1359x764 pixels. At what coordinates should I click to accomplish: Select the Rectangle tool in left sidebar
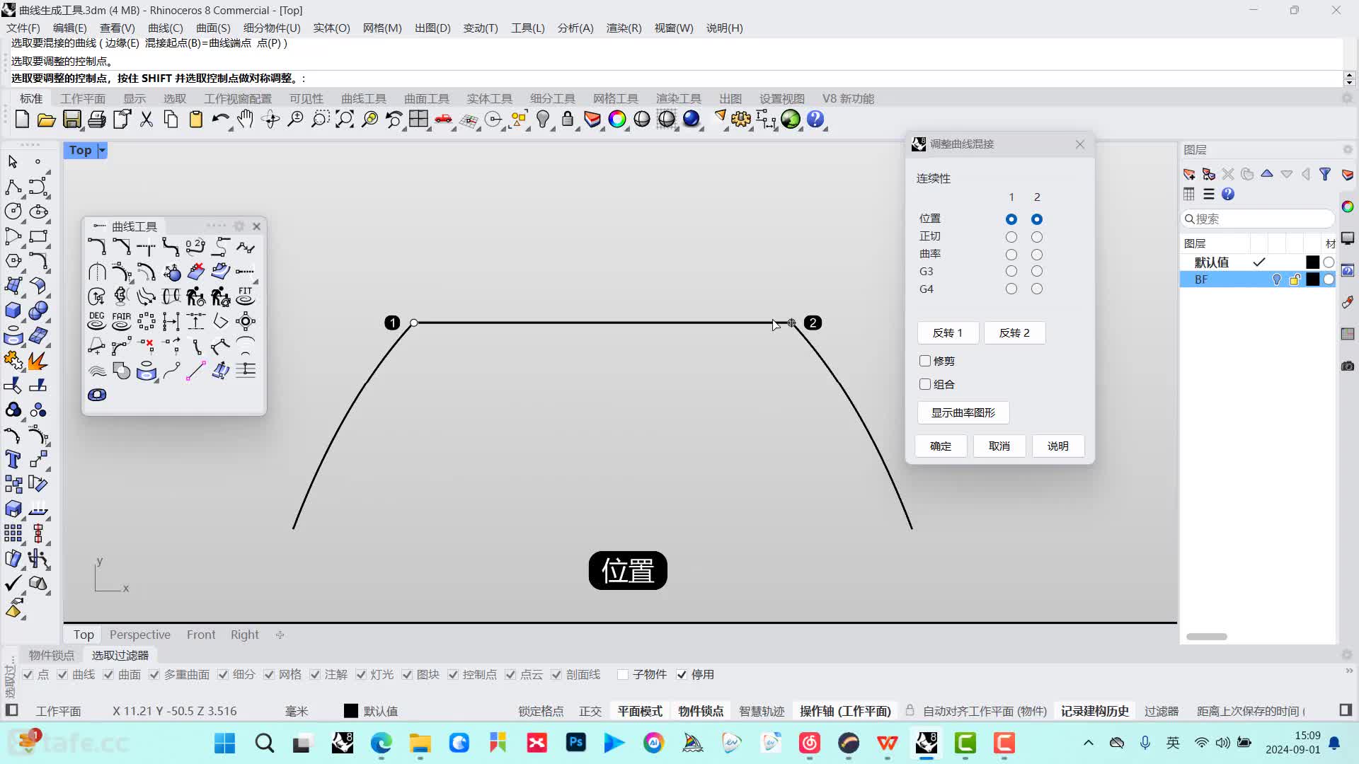(38, 236)
